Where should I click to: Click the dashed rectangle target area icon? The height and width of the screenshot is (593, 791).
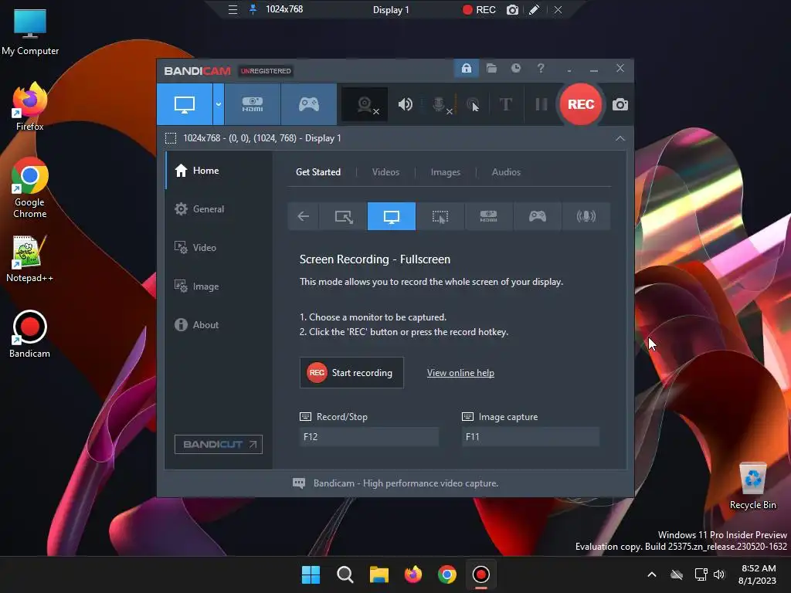[171, 138]
